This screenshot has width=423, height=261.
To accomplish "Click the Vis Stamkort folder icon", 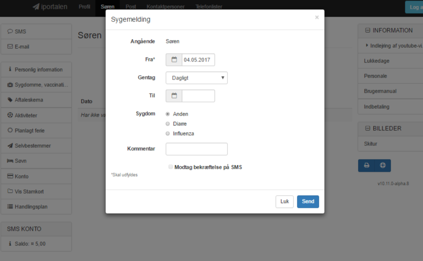I will pos(10,191).
